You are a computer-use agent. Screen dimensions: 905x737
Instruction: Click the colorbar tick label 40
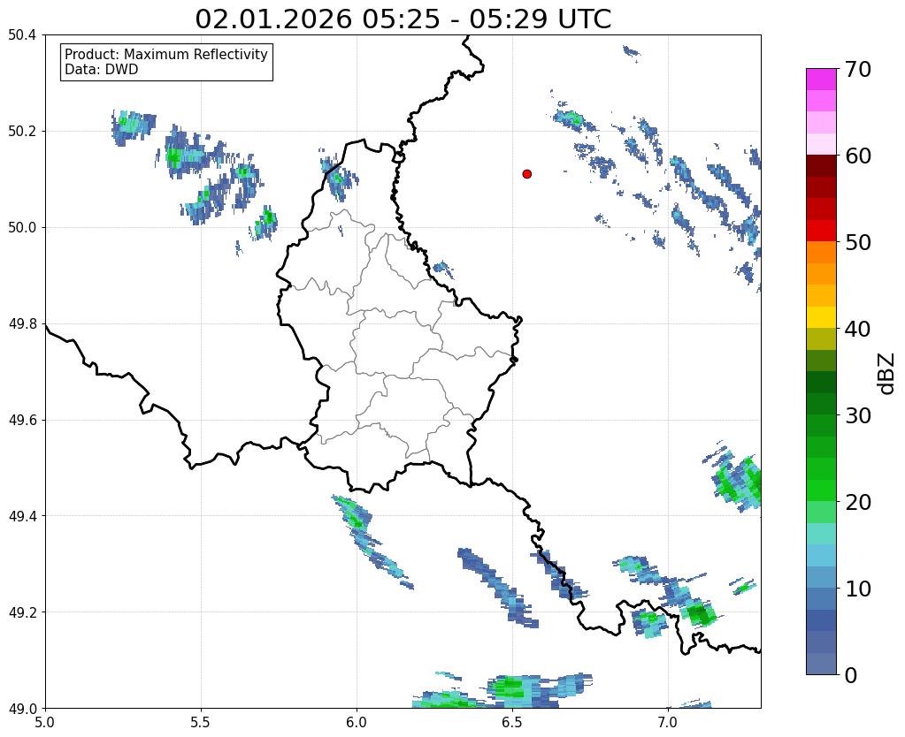[x=858, y=329]
